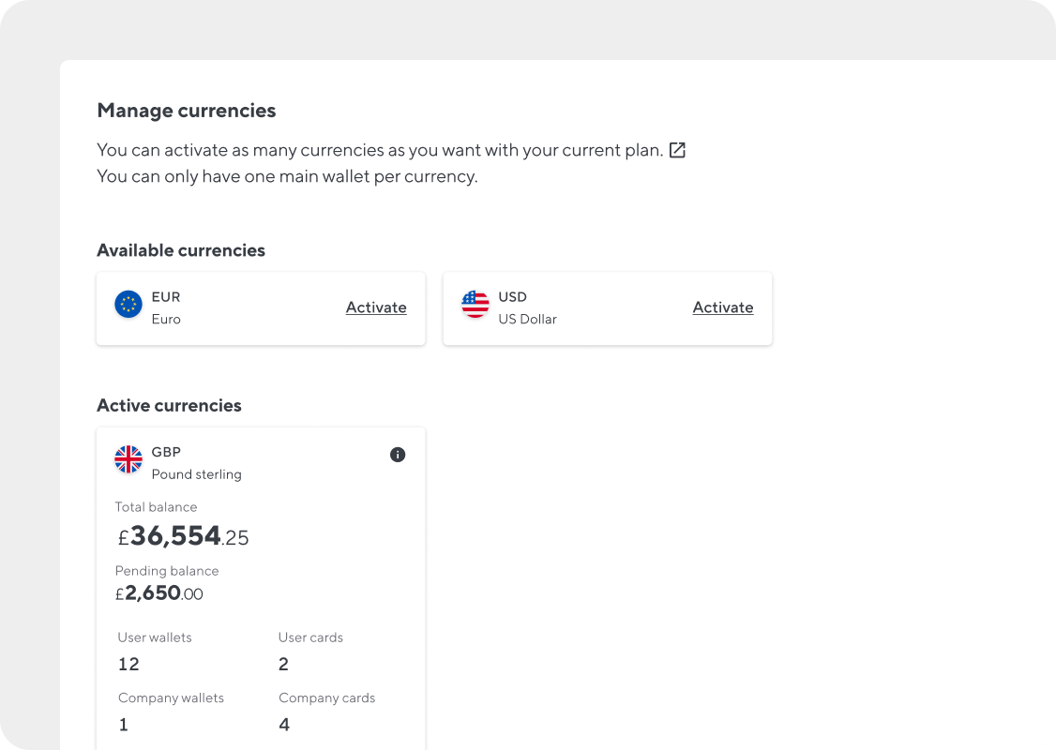Click the Company wallets count
Image resolution: width=1056 pixels, height=750 pixels.
[x=123, y=724]
